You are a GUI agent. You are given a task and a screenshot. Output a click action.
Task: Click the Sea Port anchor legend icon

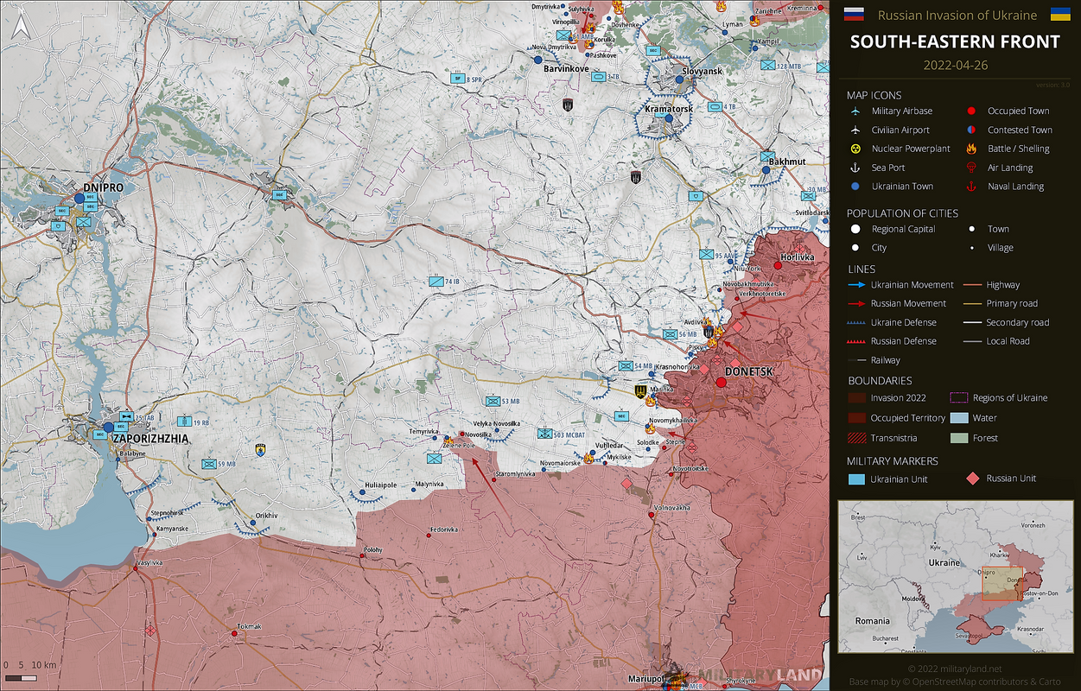[x=855, y=168]
